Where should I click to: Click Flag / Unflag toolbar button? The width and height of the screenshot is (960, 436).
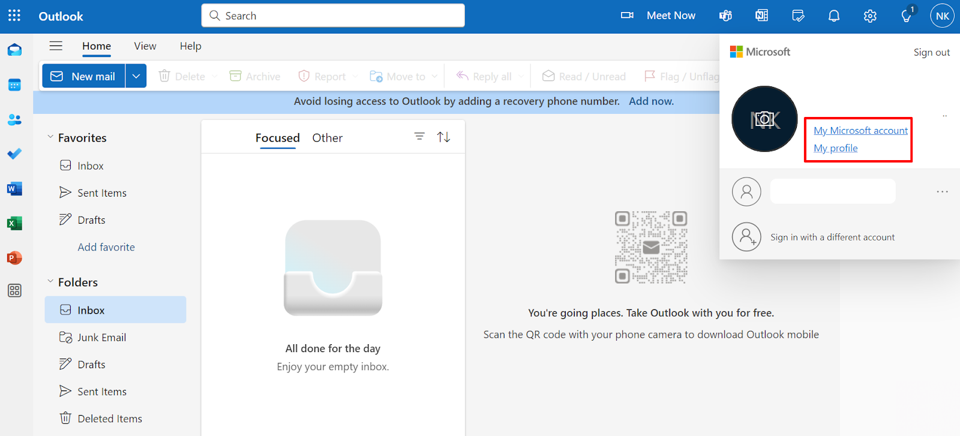coord(681,76)
